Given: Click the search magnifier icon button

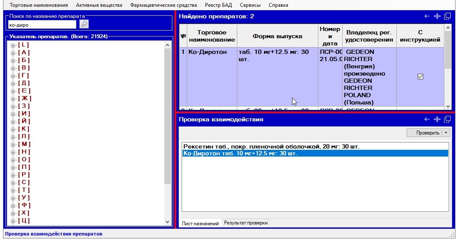Looking at the screenshot, I should (x=84, y=24).
